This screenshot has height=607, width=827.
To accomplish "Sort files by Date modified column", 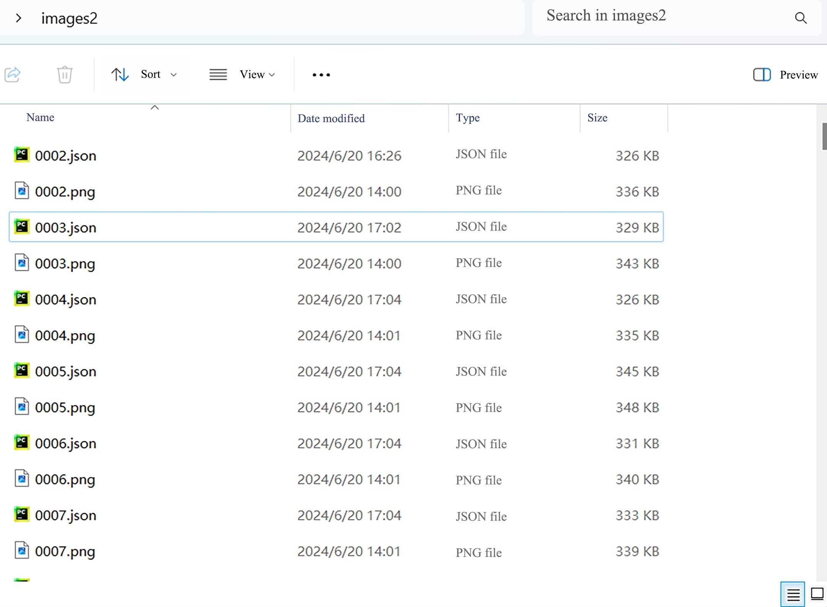I will tap(331, 118).
